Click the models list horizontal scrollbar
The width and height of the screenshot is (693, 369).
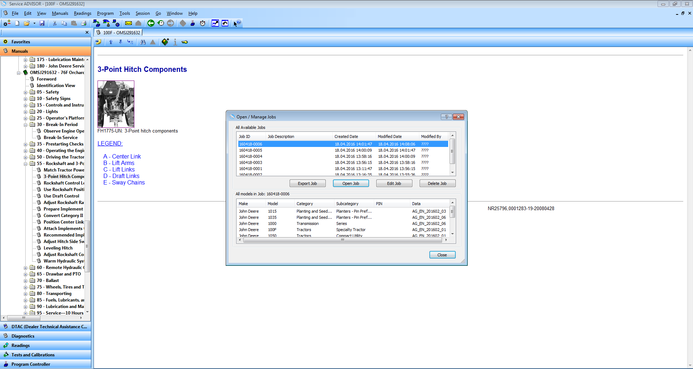[343, 240]
